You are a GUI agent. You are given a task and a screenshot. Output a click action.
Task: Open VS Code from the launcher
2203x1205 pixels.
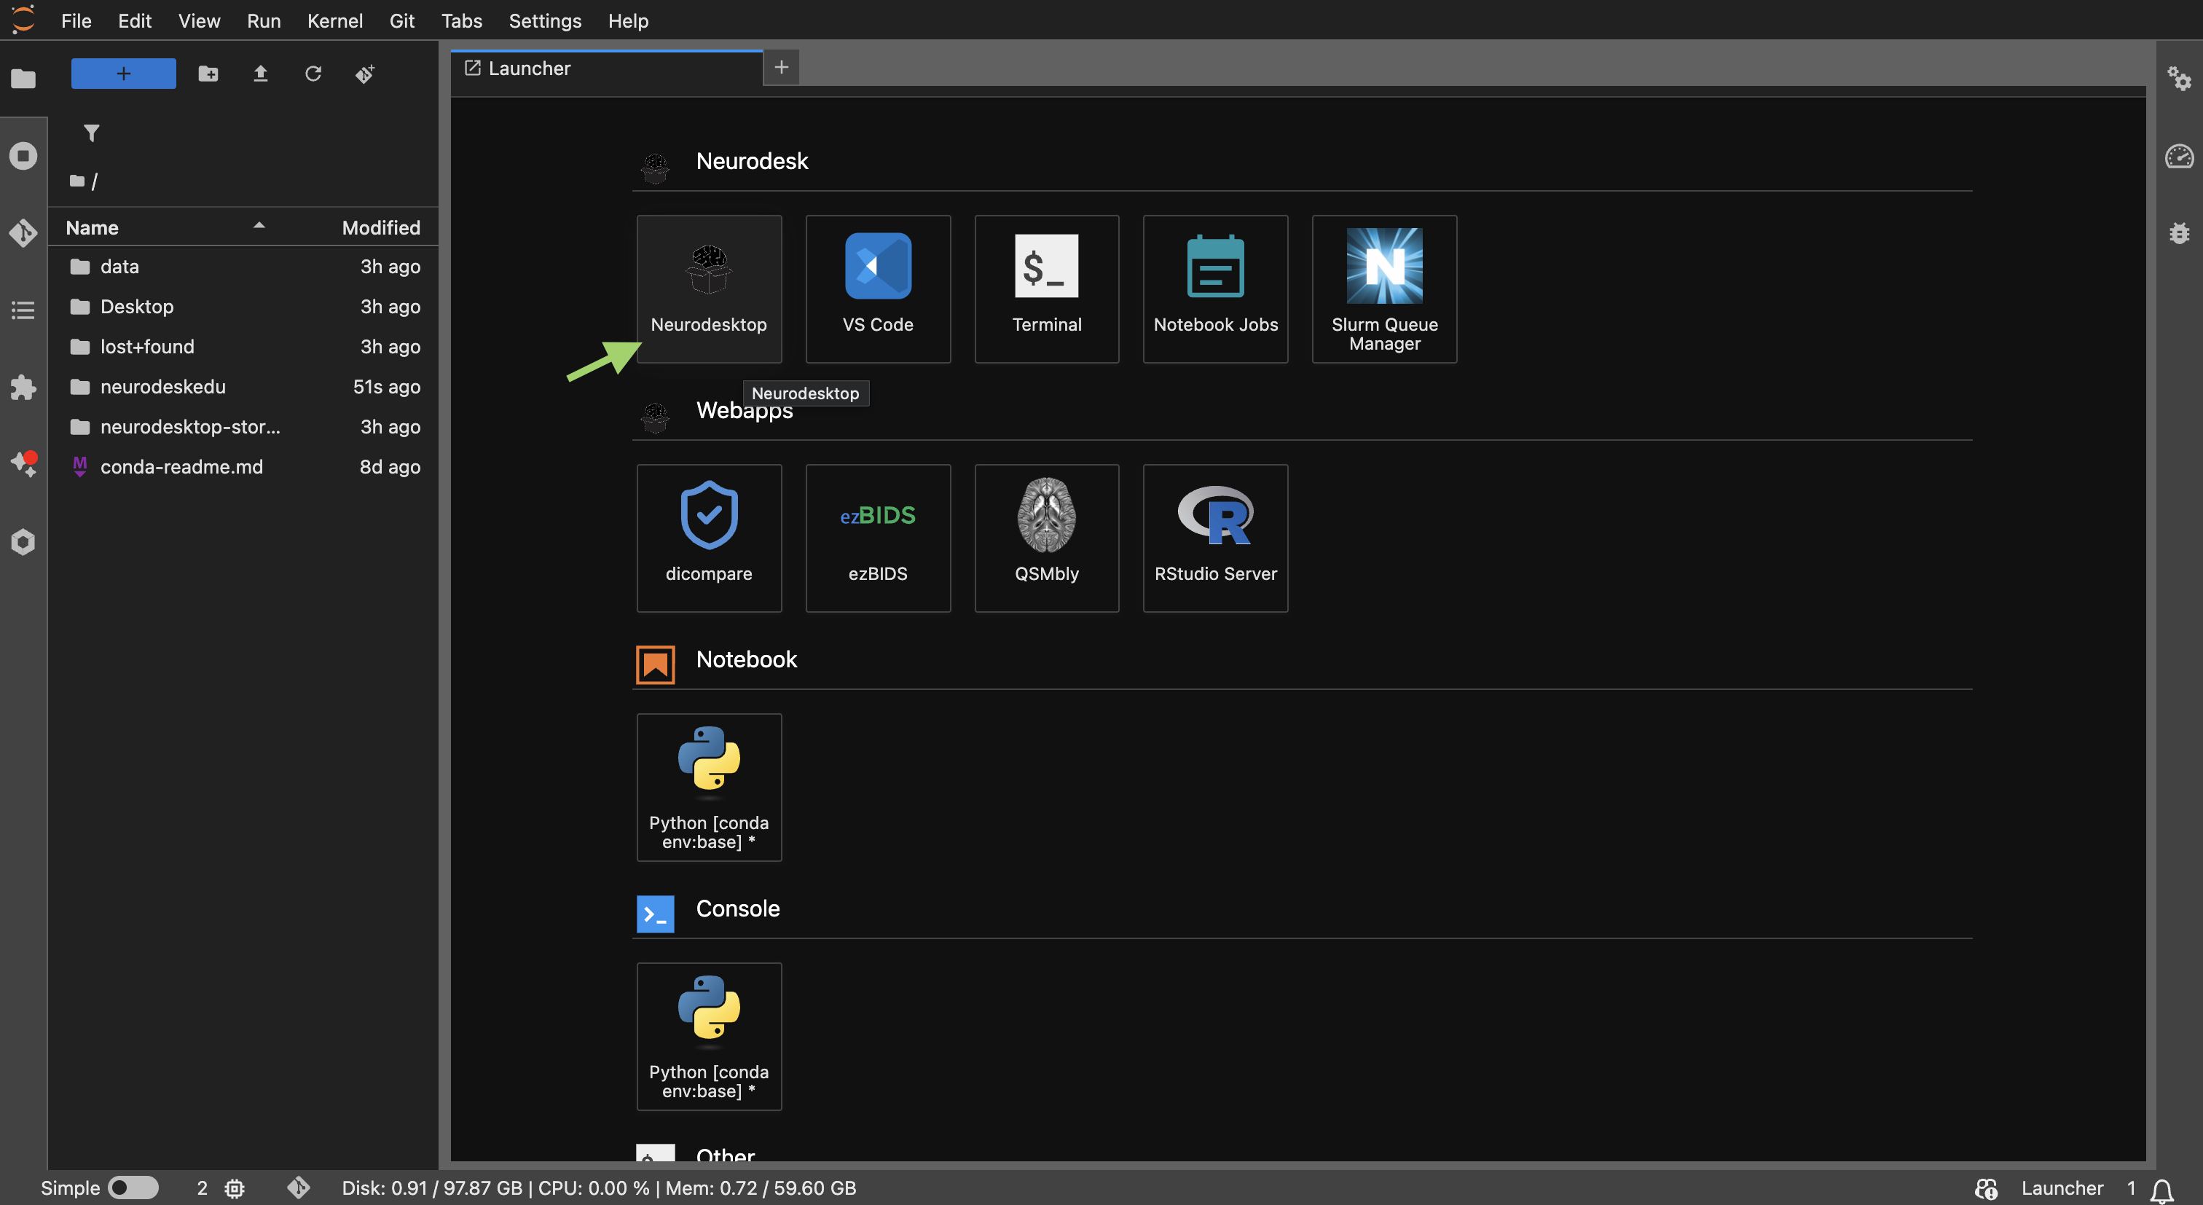pyautogui.click(x=877, y=289)
